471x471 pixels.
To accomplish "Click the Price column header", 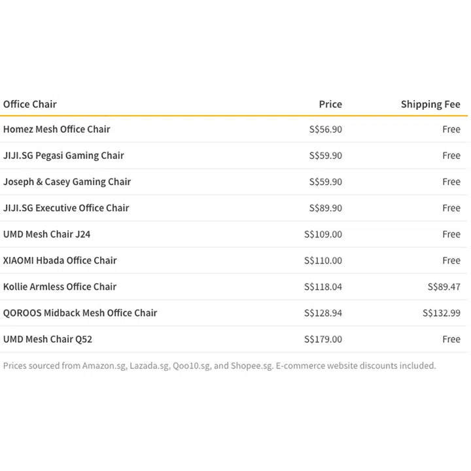I will (x=330, y=104).
